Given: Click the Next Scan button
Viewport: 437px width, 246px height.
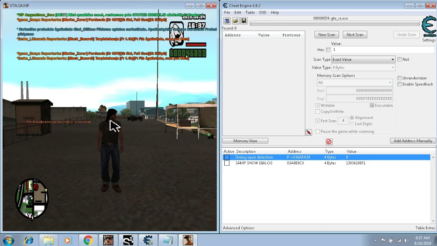Looking at the screenshot, I should pos(355,35).
